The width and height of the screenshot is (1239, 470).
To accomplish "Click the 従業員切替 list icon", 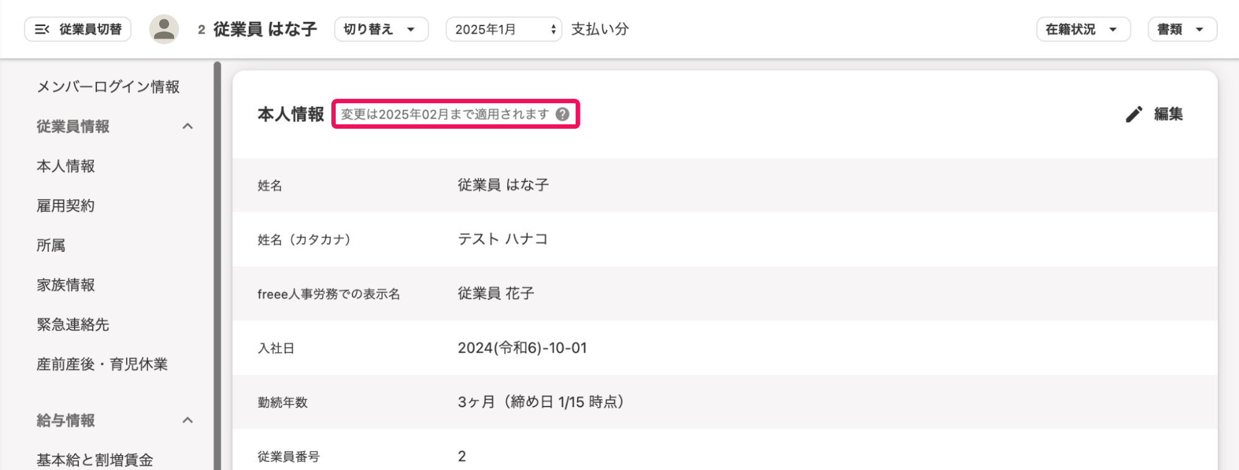I will coord(42,29).
